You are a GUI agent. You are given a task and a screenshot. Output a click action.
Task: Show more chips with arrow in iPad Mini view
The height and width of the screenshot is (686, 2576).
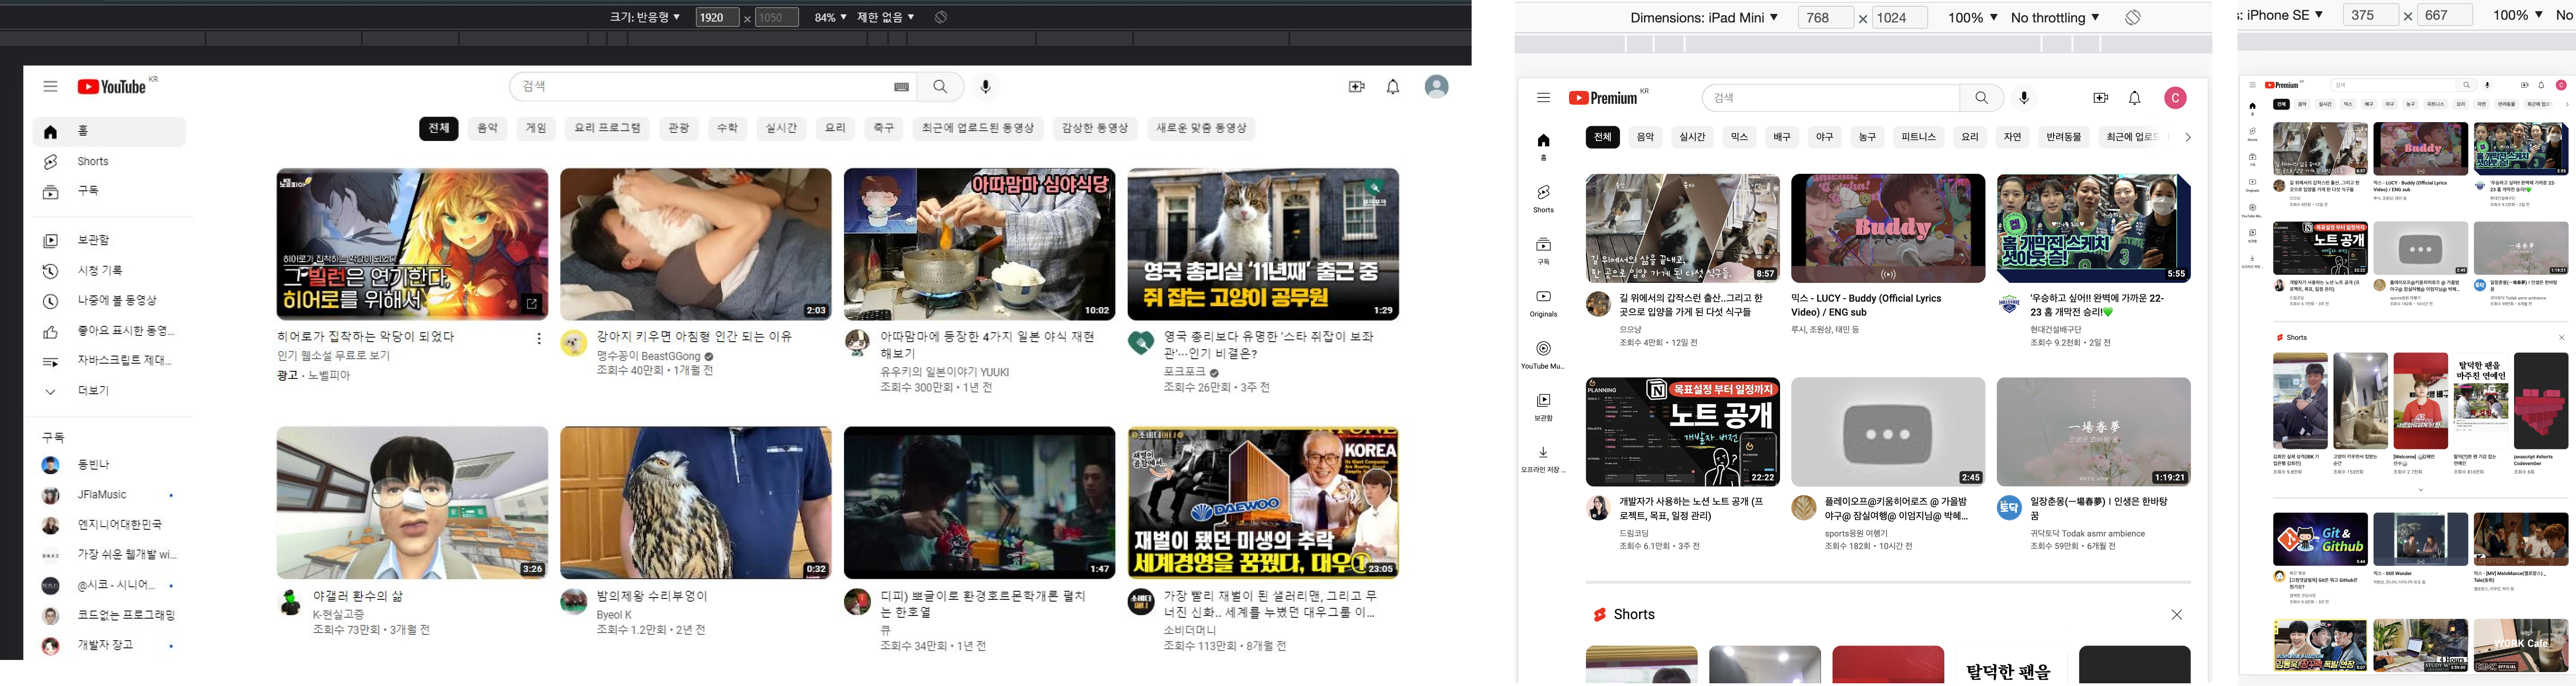2187,137
